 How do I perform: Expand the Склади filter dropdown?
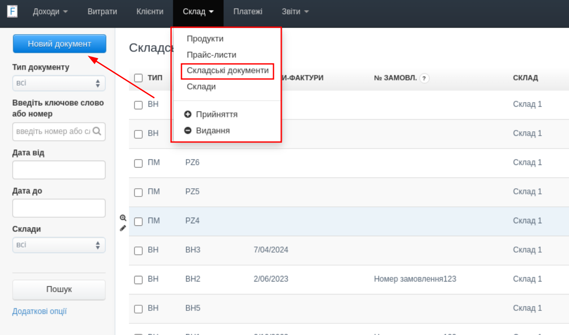coord(59,245)
